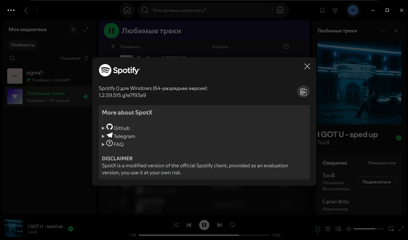This screenshot has width=408, height=240.
Task: Click the Моя медиатека heading
Action: 28,30
